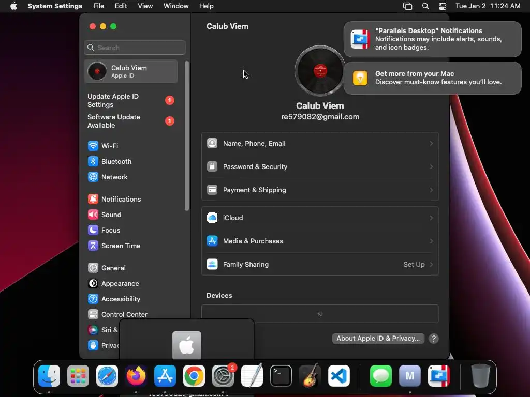Click the vinyl record profile picture
The image size is (530, 397).
[x=320, y=71]
